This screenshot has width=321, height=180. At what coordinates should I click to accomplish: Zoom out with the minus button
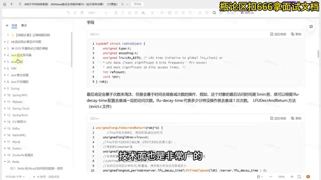tap(271, 176)
